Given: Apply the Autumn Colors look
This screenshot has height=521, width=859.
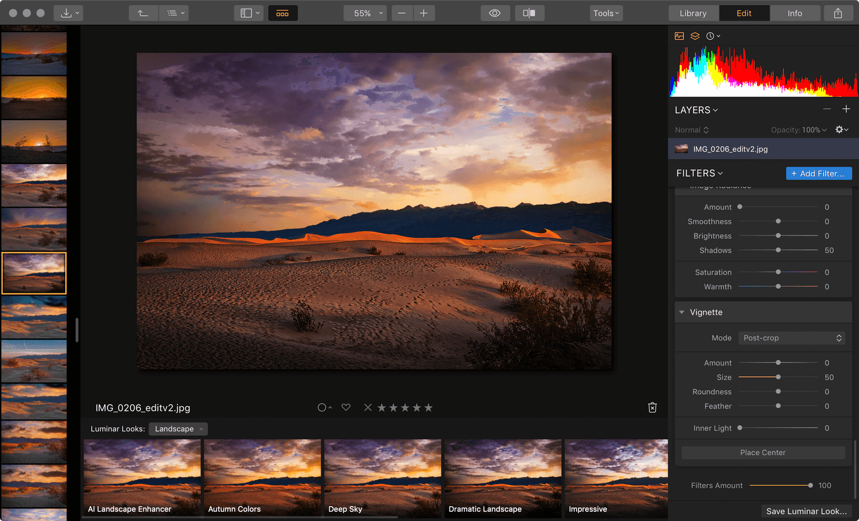Looking at the screenshot, I should point(262,478).
